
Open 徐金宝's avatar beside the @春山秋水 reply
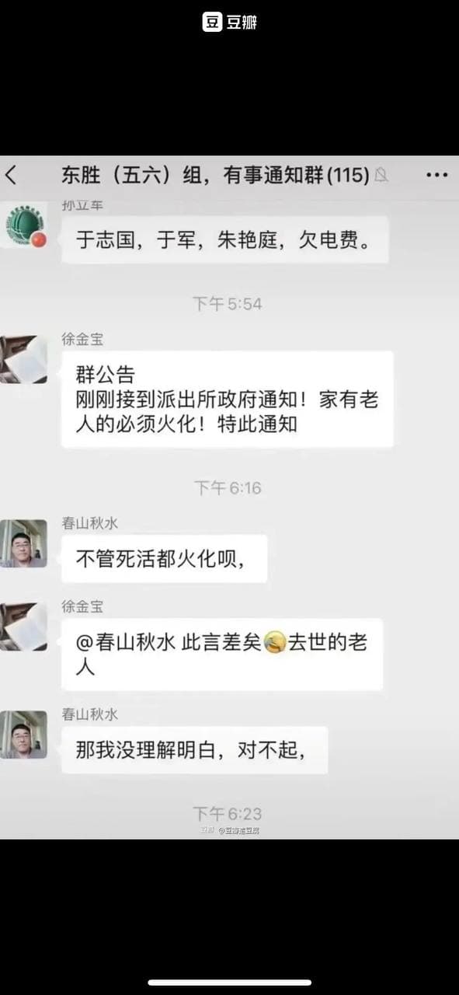pyautogui.click(x=23, y=627)
